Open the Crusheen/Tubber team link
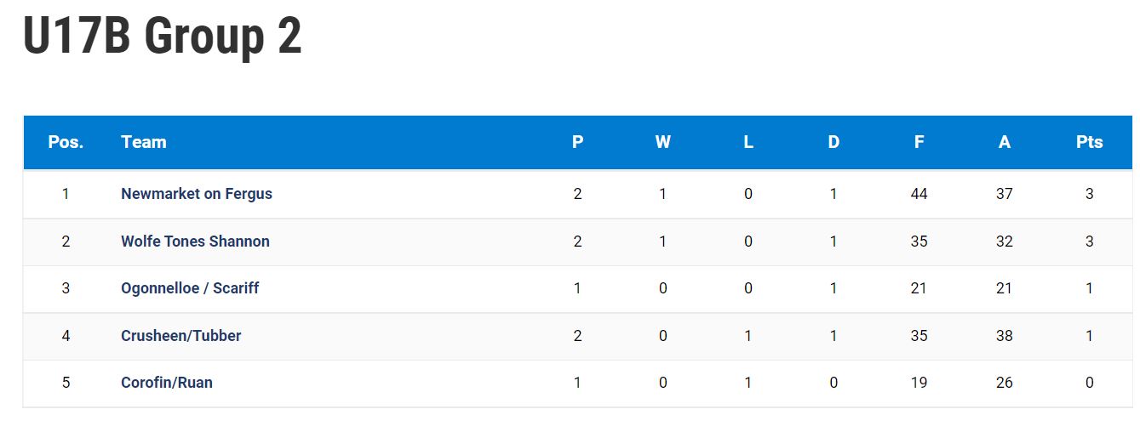The width and height of the screenshot is (1140, 432). point(180,336)
